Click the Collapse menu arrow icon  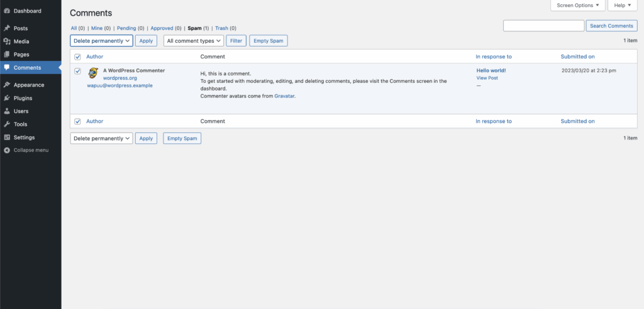[6, 150]
